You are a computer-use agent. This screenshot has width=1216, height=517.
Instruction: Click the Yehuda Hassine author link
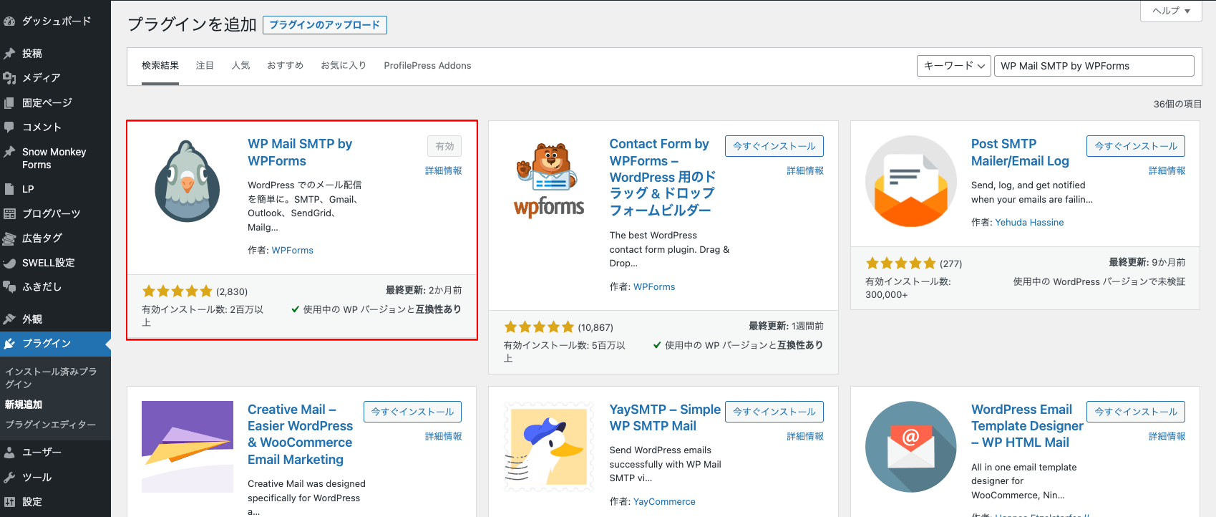pos(1029,223)
